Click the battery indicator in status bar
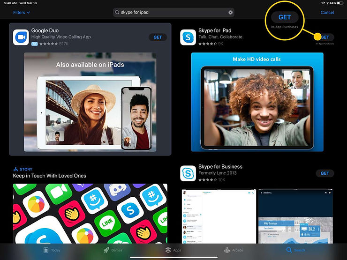This screenshot has width=347, height=260. tap(339, 3)
